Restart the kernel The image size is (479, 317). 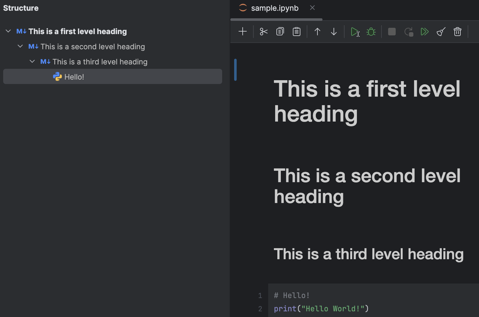408,32
